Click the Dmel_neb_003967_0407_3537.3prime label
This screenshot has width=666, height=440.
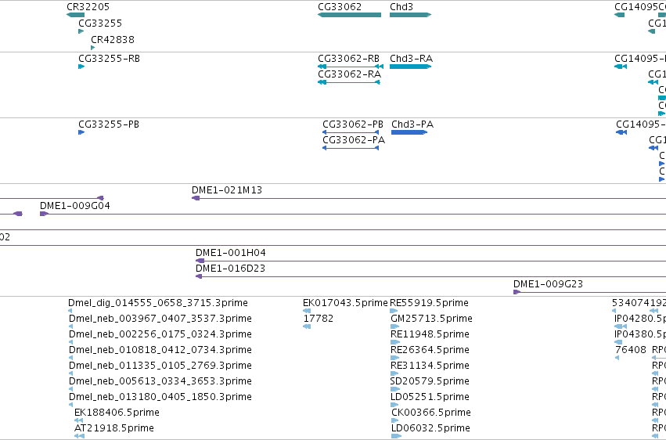pos(160,319)
